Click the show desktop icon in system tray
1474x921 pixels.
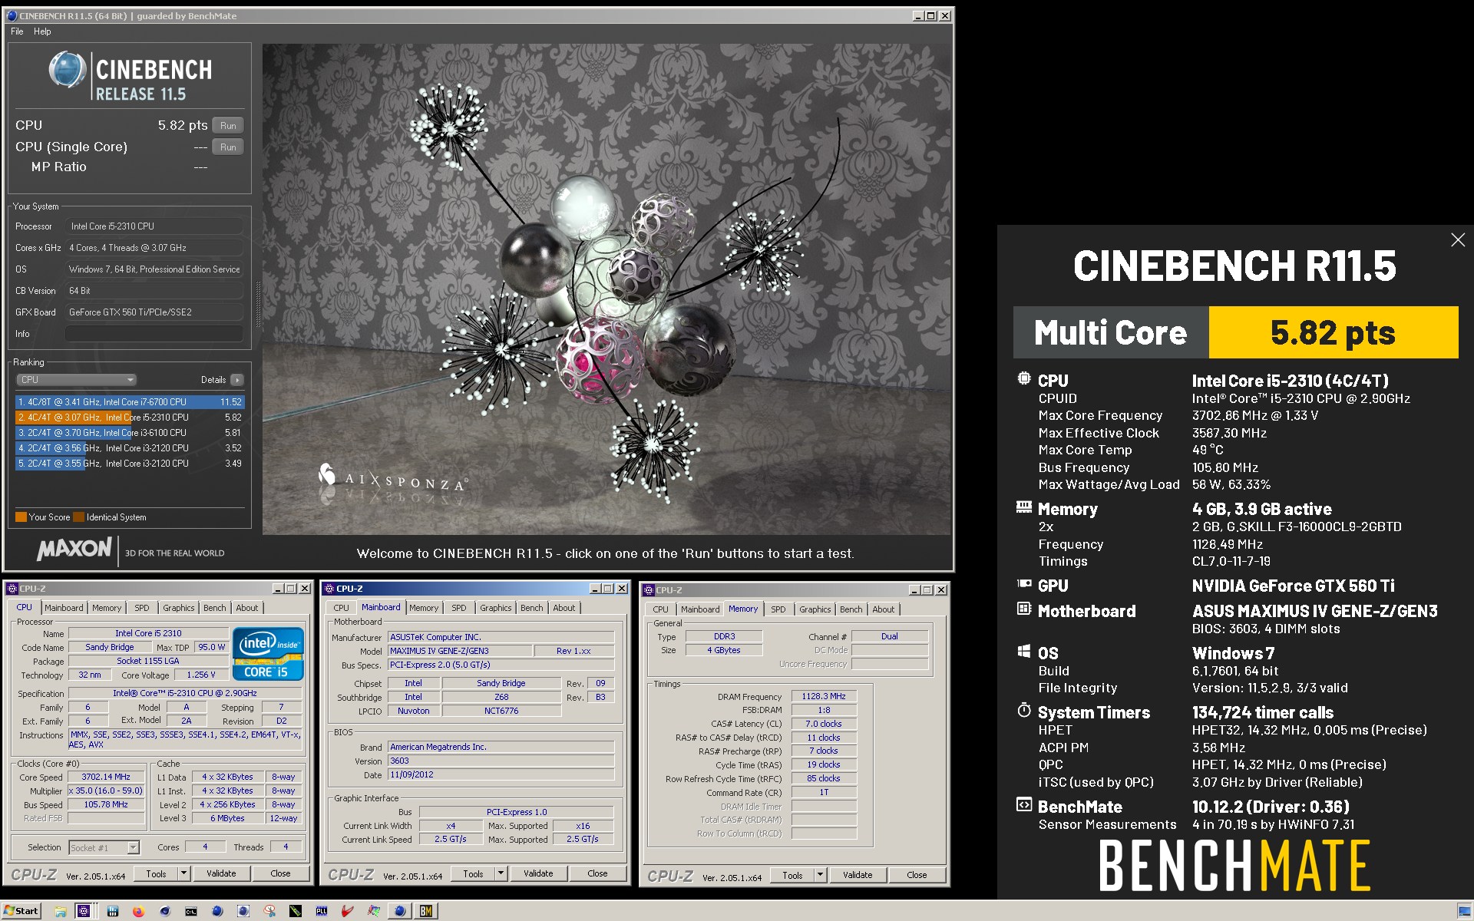(x=1463, y=911)
